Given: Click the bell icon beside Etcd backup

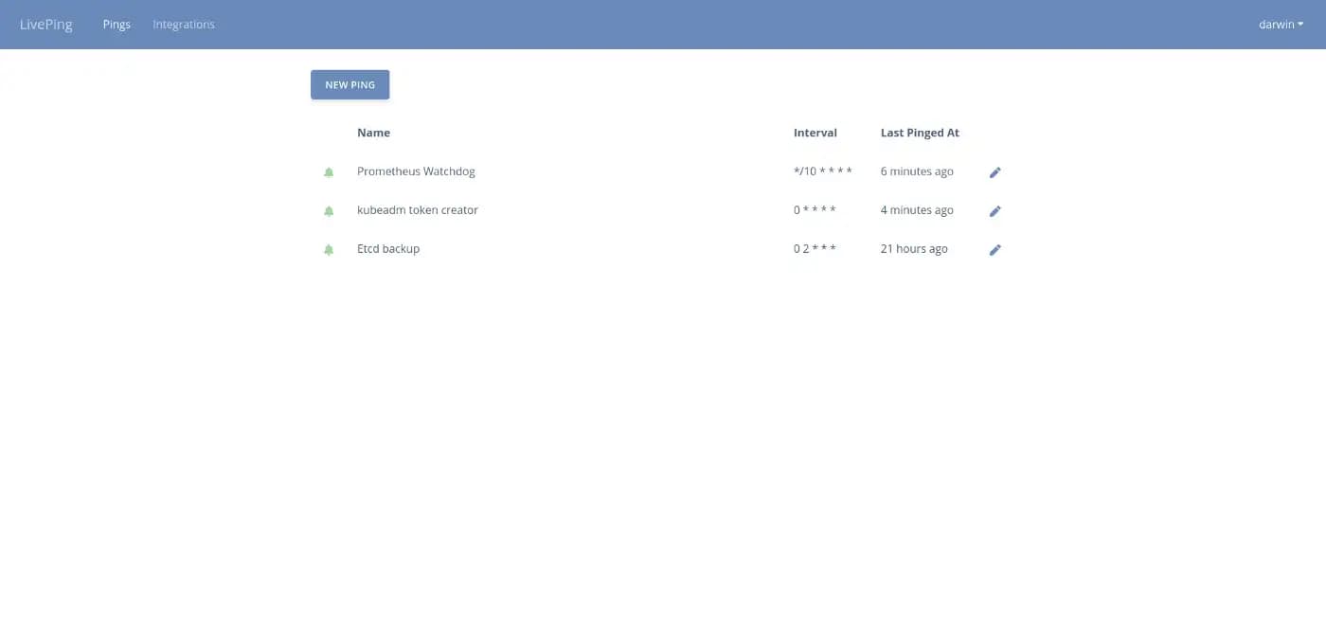Looking at the screenshot, I should click(x=329, y=250).
